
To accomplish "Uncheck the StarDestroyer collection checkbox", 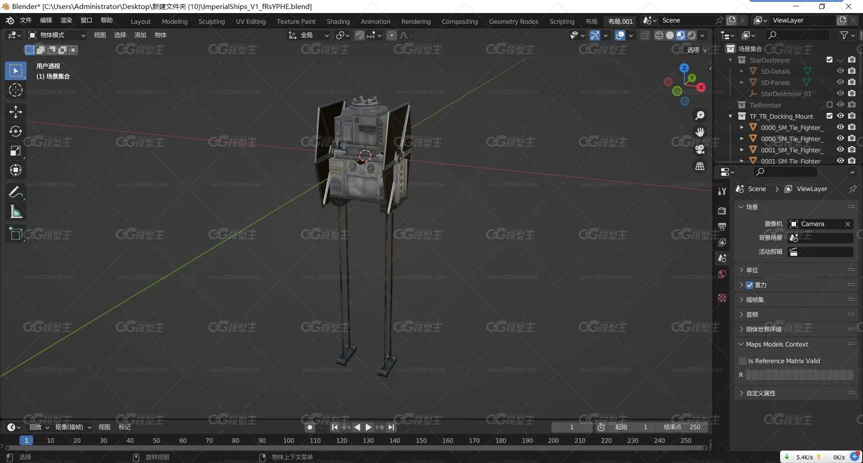I will pyautogui.click(x=829, y=60).
